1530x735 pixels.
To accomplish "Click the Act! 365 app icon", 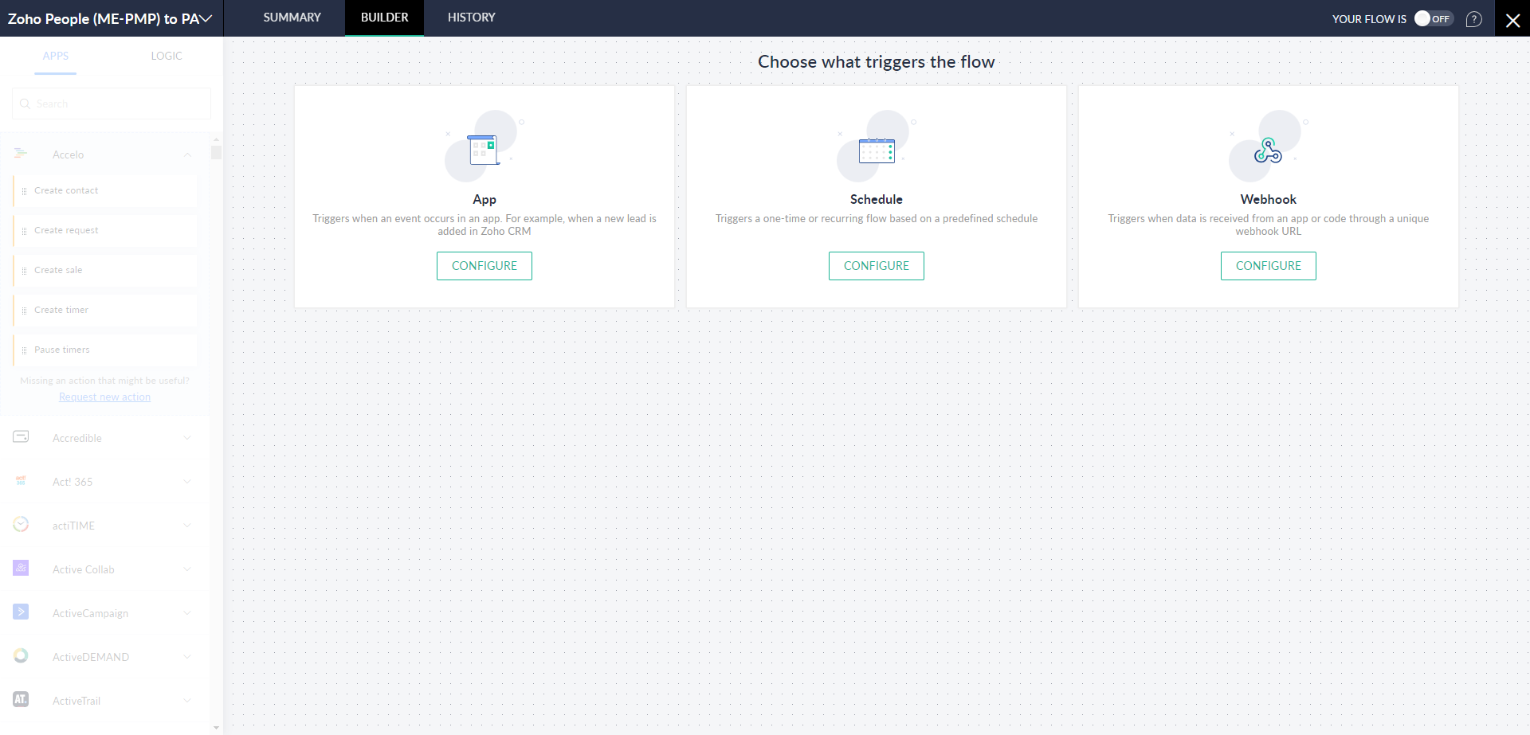I will 21,480.
